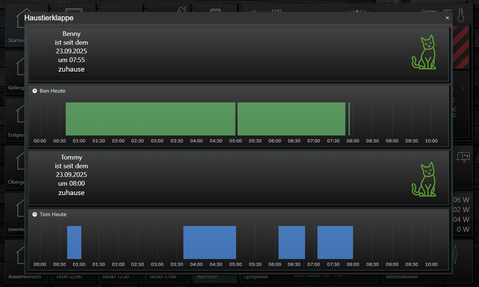Click the 09:00 label on the Tom Heute axis
Image resolution: width=479 pixels, height=287 pixels.
tap(392, 264)
